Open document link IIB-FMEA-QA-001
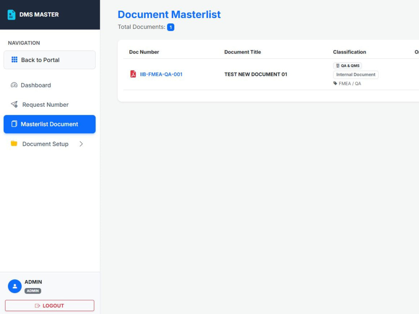 point(161,74)
